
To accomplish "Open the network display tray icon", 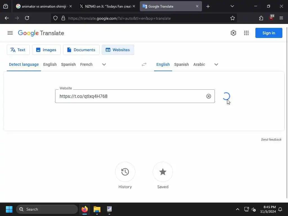I will pos(246,209).
